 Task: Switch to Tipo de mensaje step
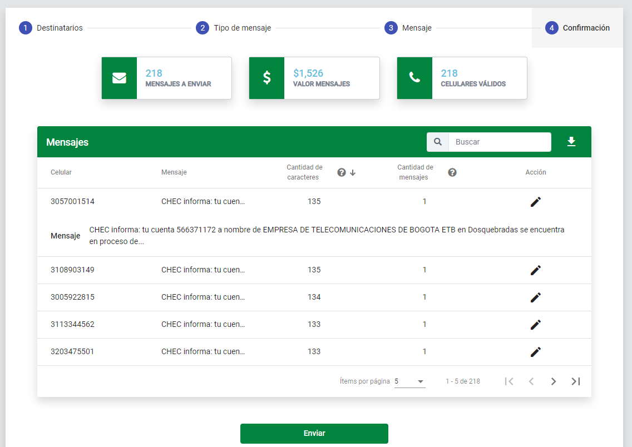pyautogui.click(x=234, y=28)
